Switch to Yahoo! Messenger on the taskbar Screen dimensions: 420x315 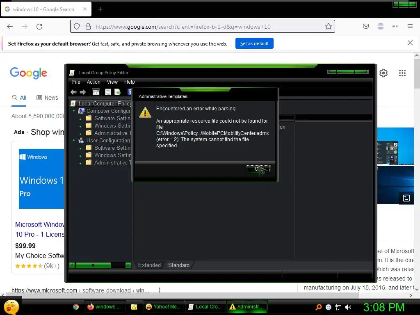point(163,307)
